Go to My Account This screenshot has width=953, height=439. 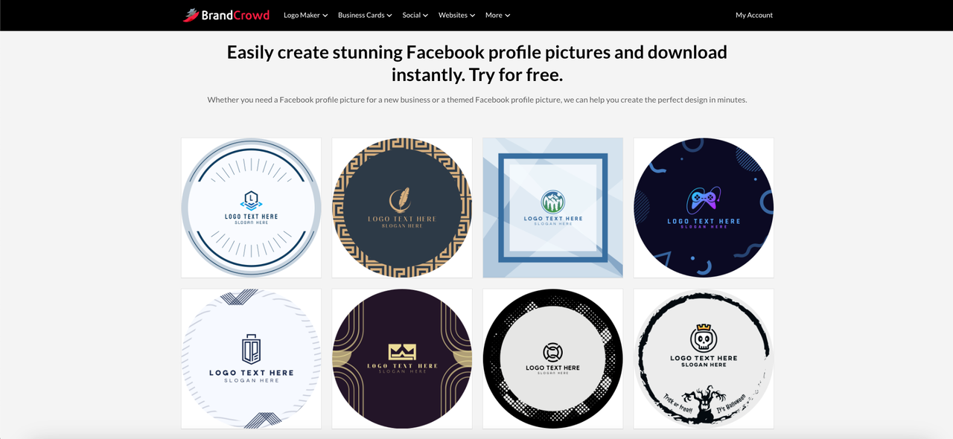[x=754, y=15]
